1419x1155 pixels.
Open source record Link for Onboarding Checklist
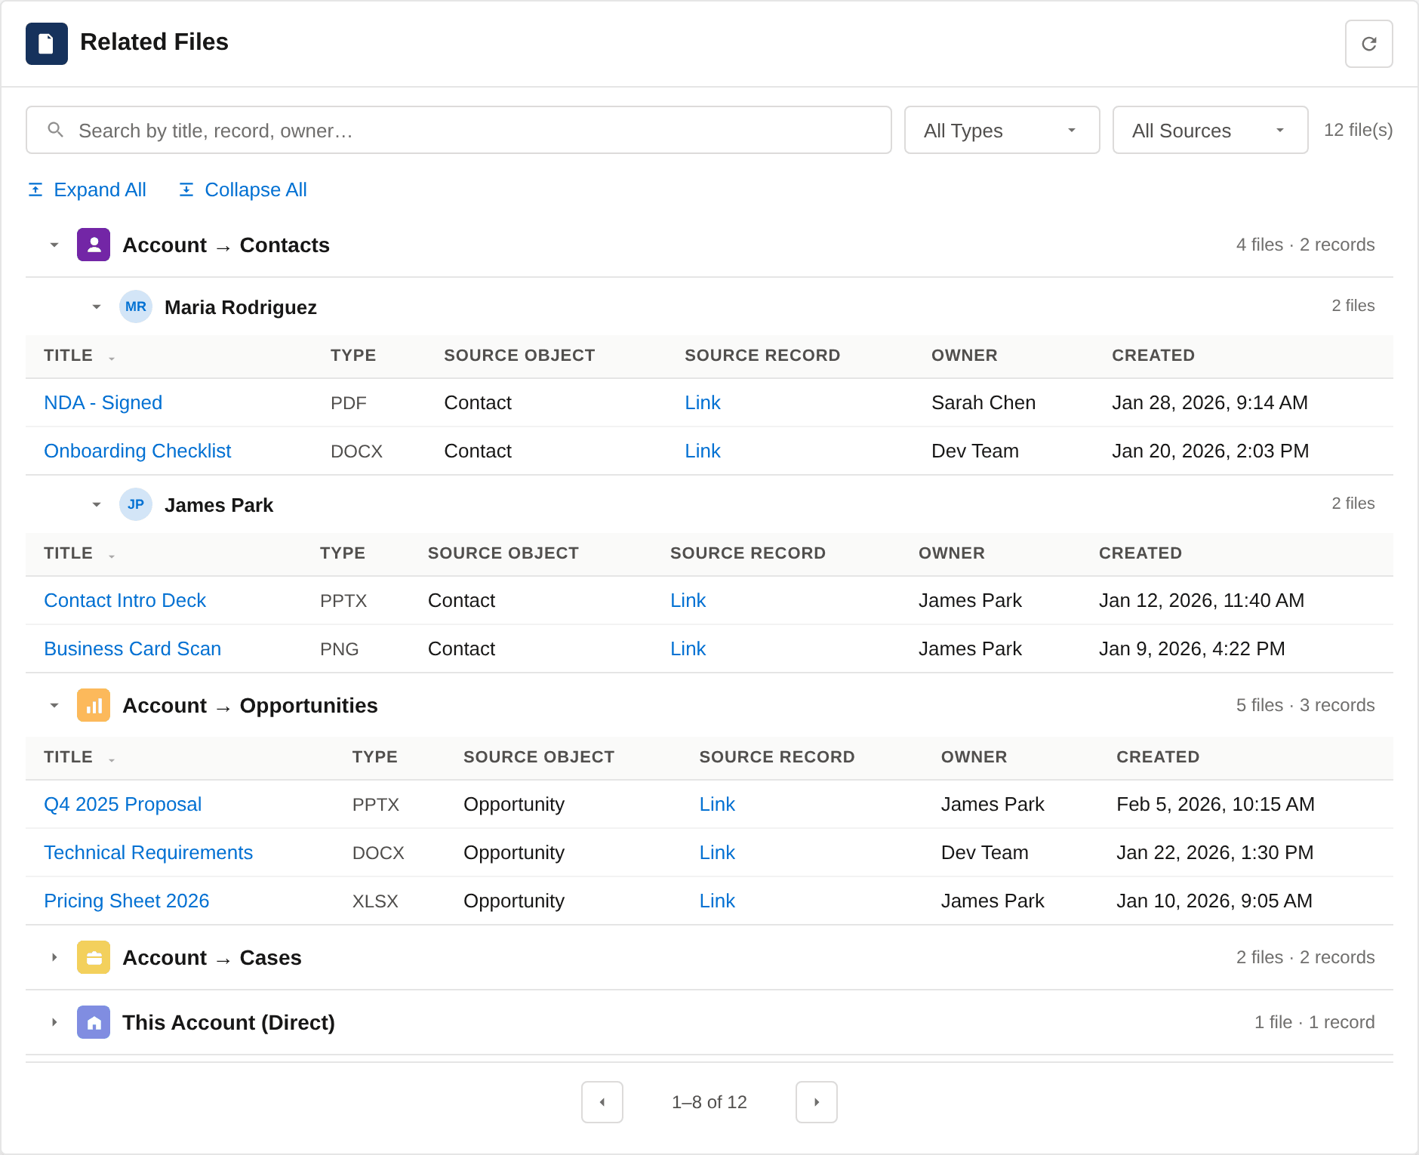click(x=702, y=451)
